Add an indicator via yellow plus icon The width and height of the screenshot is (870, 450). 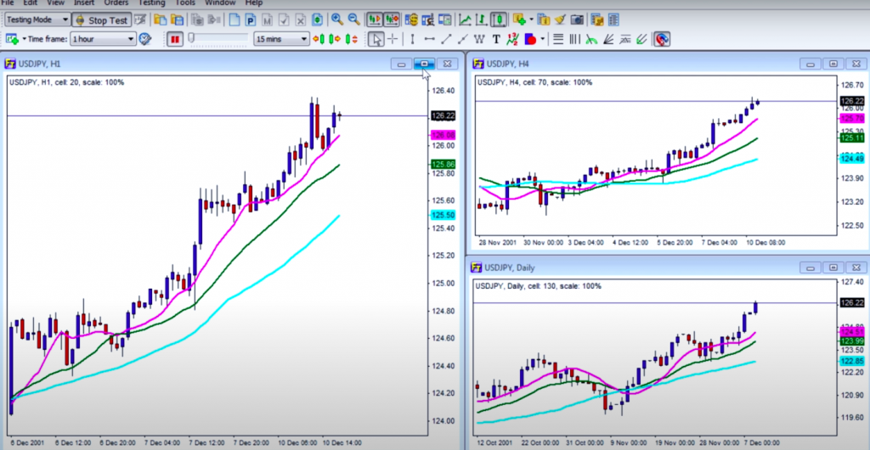(519, 20)
